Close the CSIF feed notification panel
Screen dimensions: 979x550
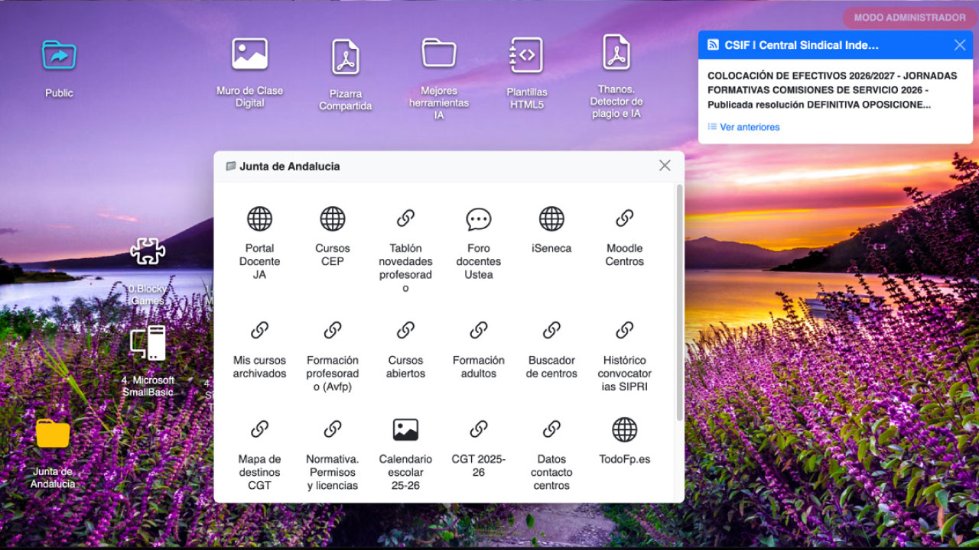[x=960, y=45]
